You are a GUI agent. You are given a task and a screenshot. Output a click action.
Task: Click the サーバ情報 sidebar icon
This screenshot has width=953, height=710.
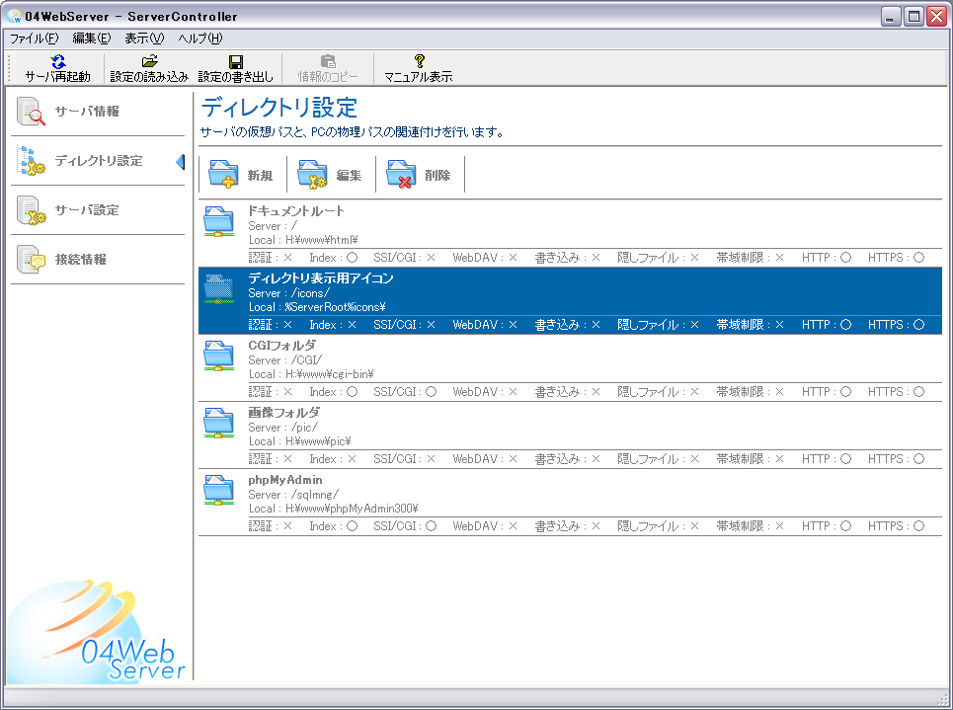coord(31,112)
